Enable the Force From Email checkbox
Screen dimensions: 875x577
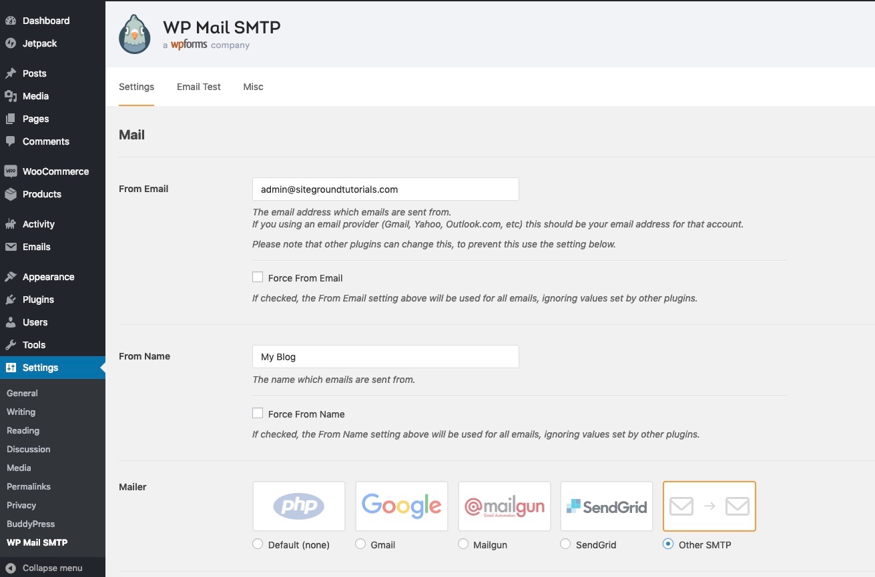tap(258, 276)
